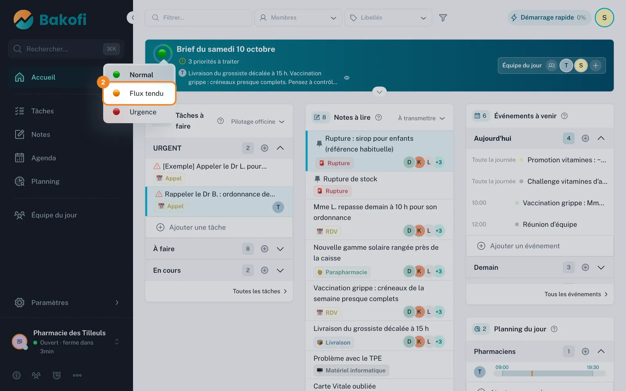The height and width of the screenshot is (391, 626).
Task: Open the Membres dropdown
Action: tap(299, 18)
